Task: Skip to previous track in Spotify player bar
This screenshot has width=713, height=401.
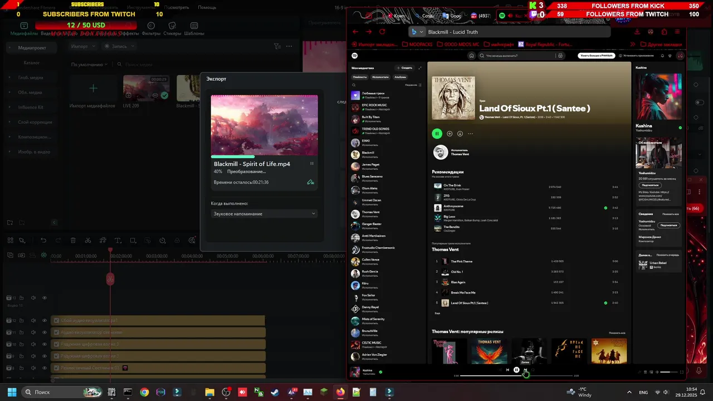Action: (x=507, y=370)
